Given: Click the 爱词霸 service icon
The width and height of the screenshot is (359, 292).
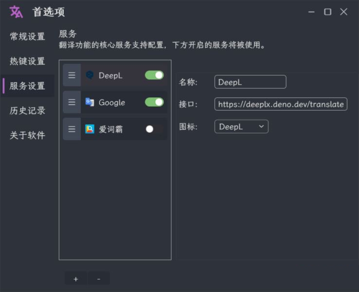Looking at the screenshot, I should coord(90,129).
